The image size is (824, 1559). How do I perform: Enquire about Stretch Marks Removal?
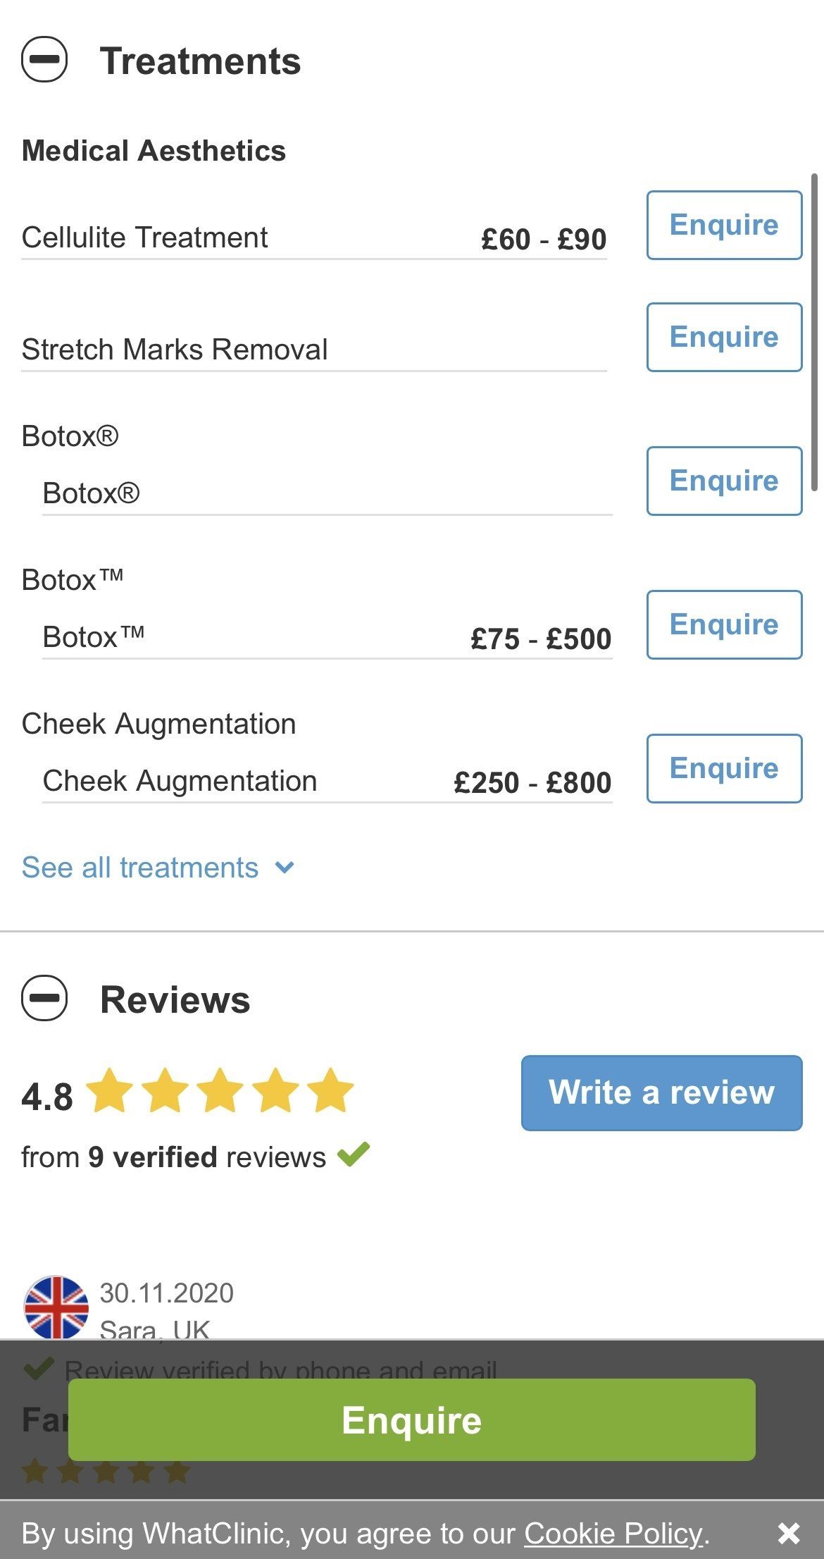(x=724, y=338)
